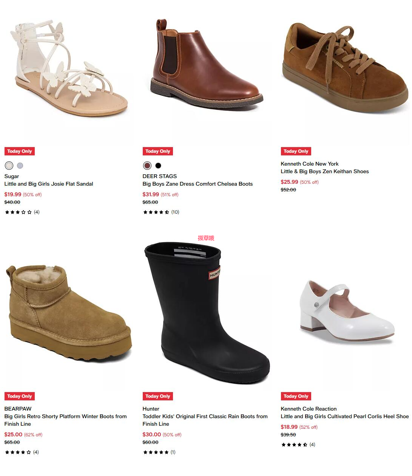Select the light blue swatch for Josie sandal

pos(20,166)
